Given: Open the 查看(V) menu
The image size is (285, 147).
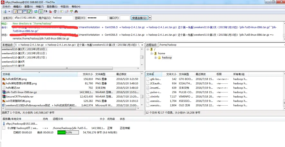Looking at the screenshot, I should tap(29, 6).
